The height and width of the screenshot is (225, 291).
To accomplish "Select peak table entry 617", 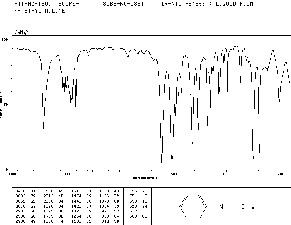I will click(x=133, y=211).
